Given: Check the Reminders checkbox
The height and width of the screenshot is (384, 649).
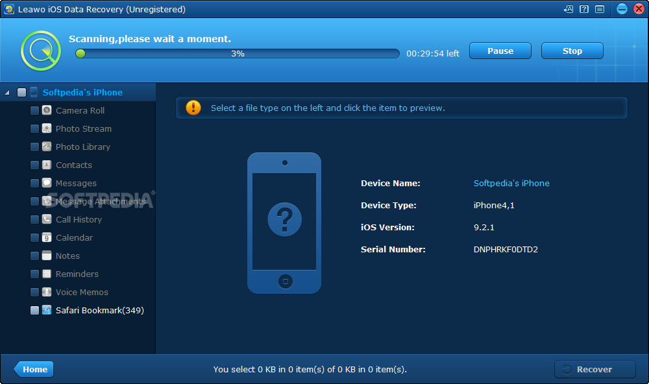Looking at the screenshot, I should [35, 274].
